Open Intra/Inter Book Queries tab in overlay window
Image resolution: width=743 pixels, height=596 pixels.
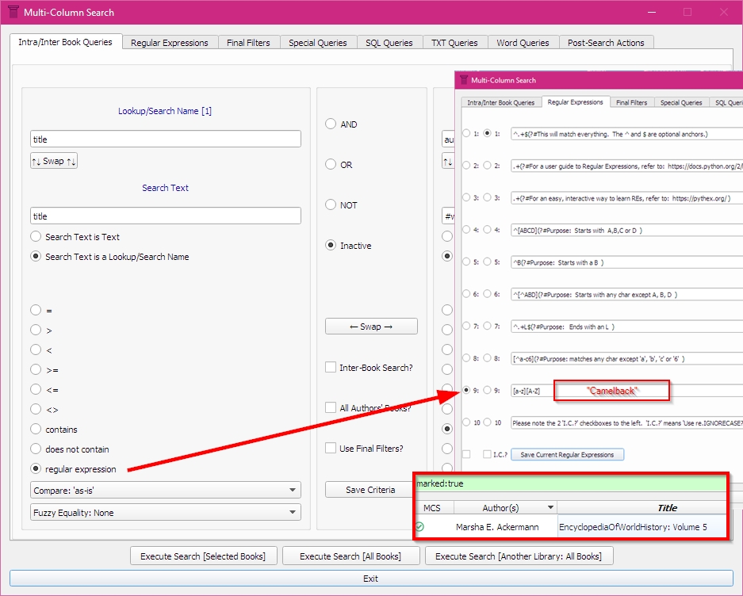coord(501,102)
